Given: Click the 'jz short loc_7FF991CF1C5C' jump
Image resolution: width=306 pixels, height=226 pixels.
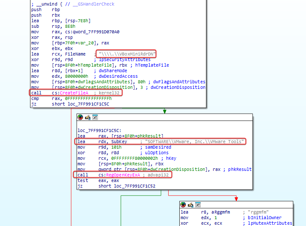Looking at the screenshot, I should click(x=70, y=104).
